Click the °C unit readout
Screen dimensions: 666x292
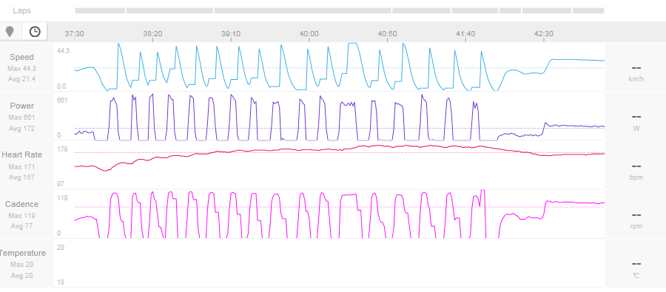636,276
